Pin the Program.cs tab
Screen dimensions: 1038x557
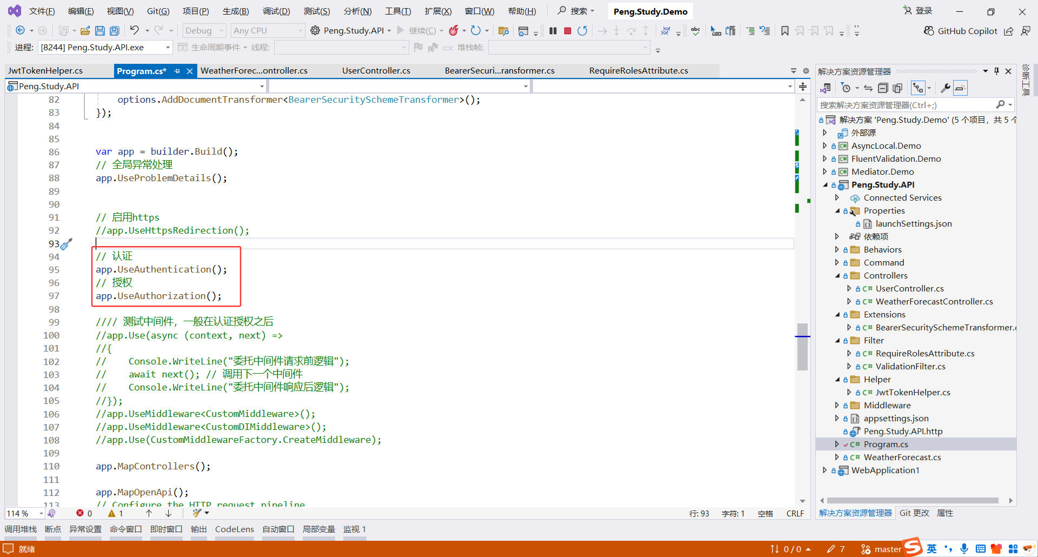[177, 71]
